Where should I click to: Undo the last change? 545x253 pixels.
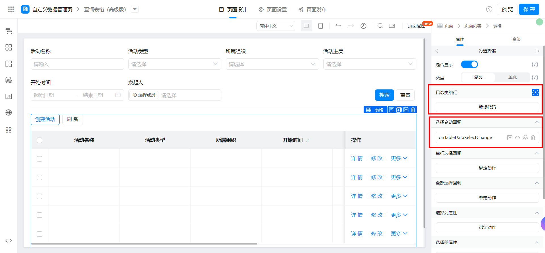click(338, 26)
